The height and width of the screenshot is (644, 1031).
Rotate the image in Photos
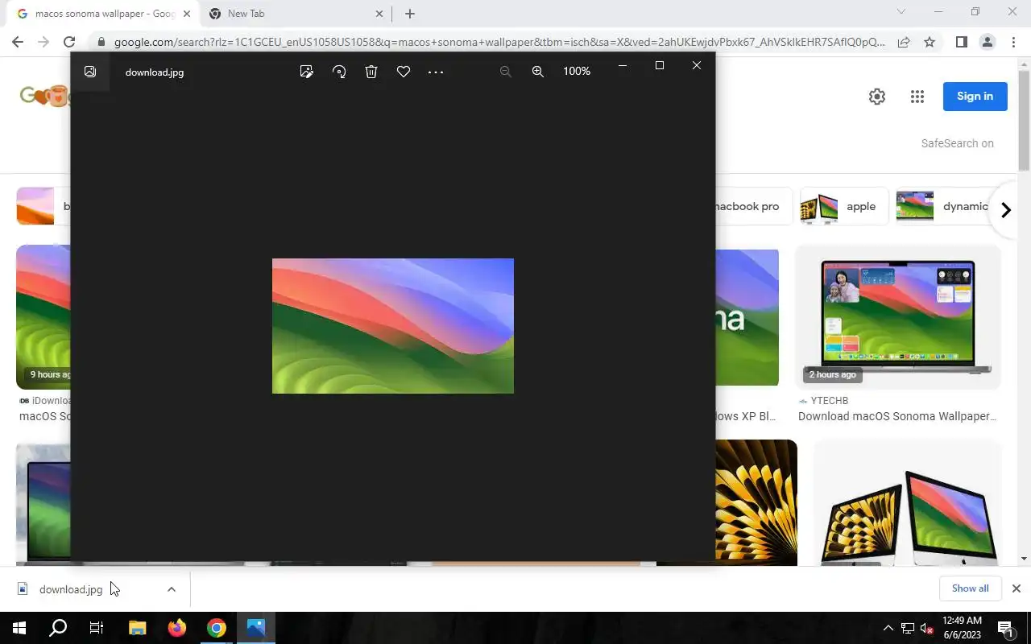pyautogui.click(x=339, y=72)
